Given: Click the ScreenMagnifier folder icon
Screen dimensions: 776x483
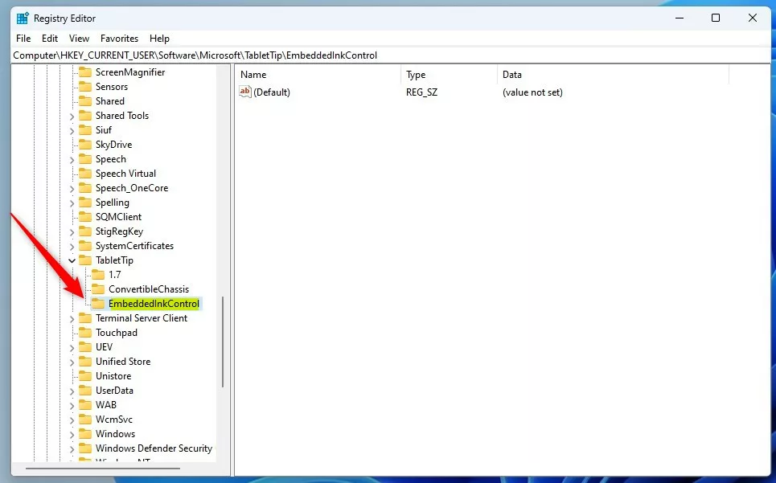Looking at the screenshot, I should pos(85,72).
